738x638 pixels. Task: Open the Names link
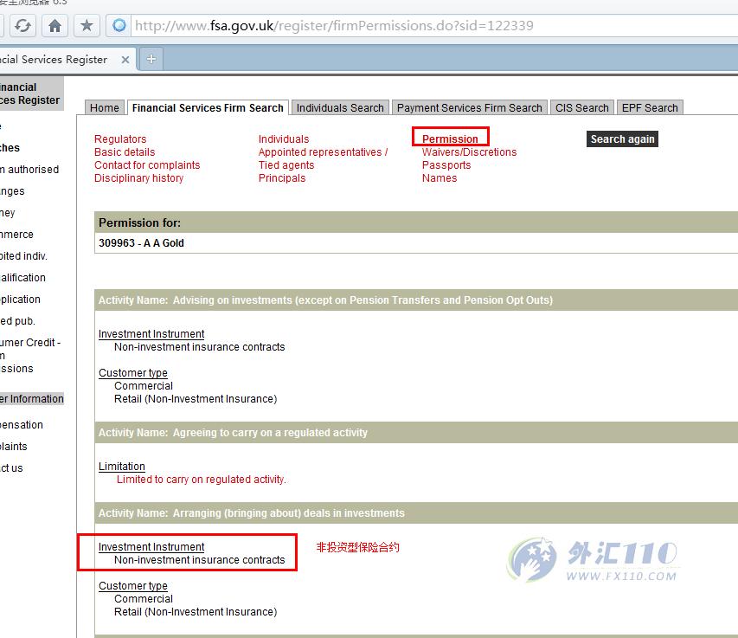pyautogui.click(x=440, y=178)
